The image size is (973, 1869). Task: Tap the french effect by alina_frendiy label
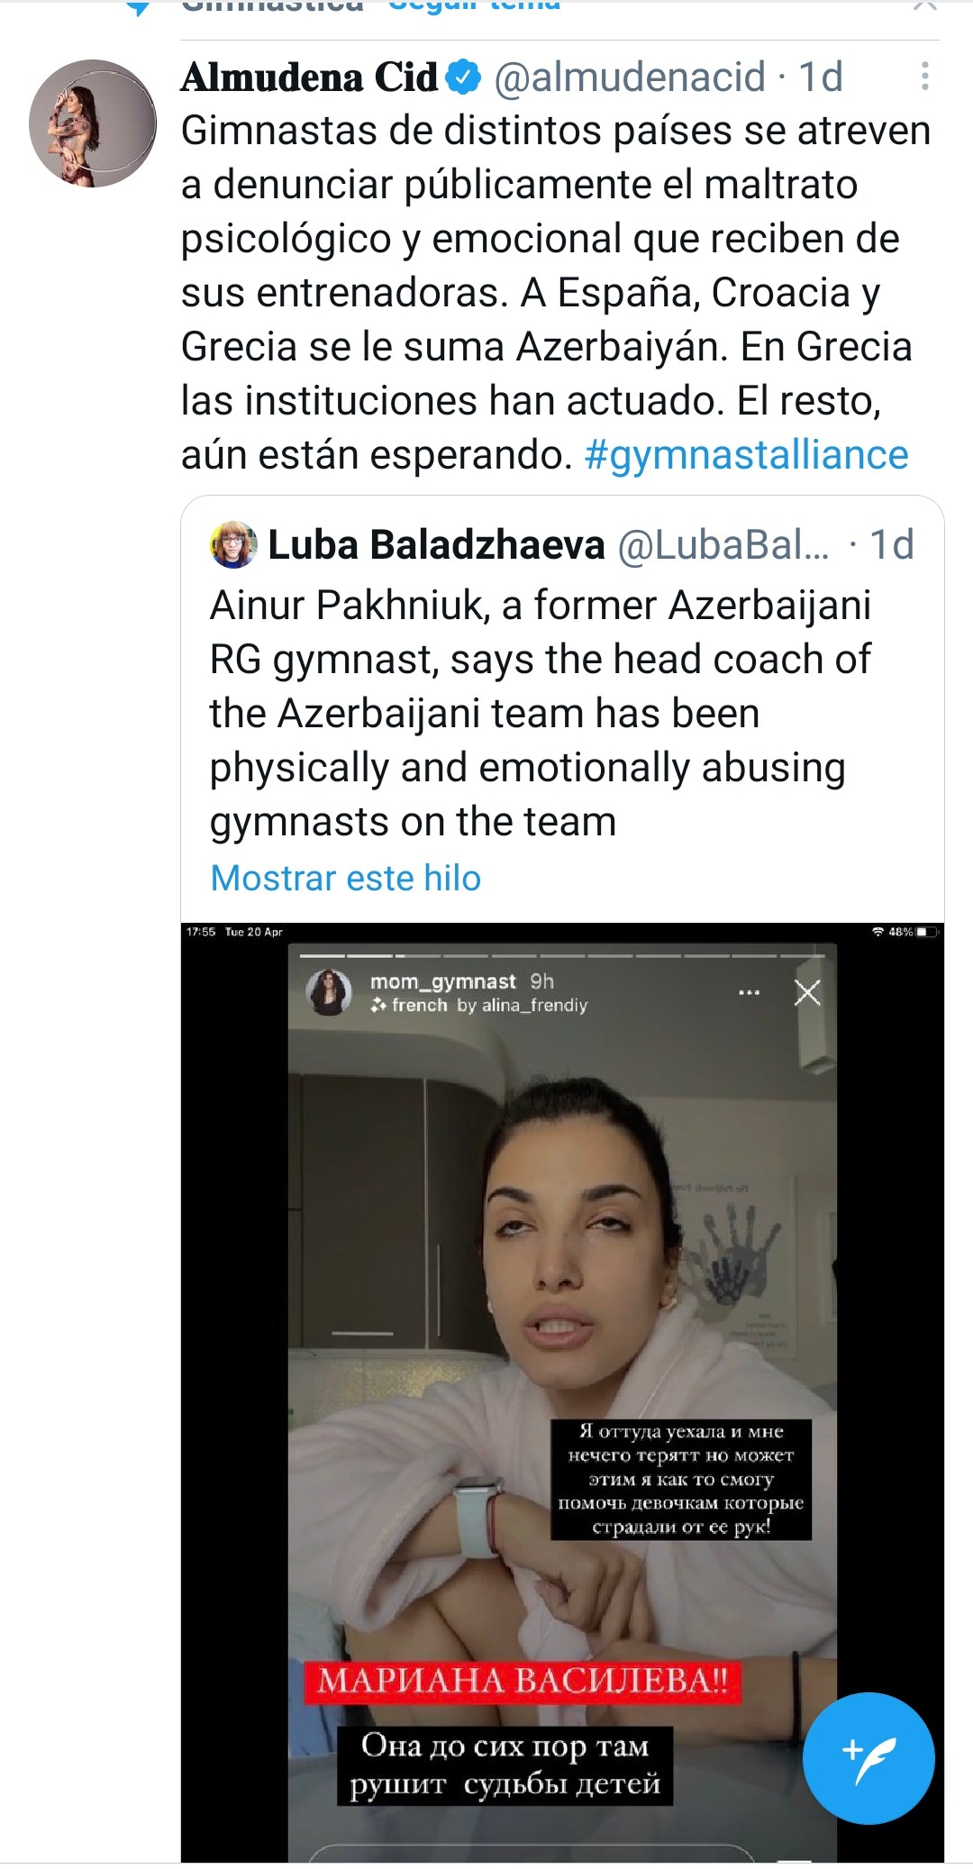coord(478,1005)
